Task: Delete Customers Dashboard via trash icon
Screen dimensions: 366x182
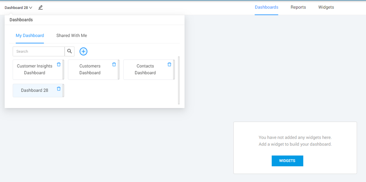Action: [x=114, y=64]
